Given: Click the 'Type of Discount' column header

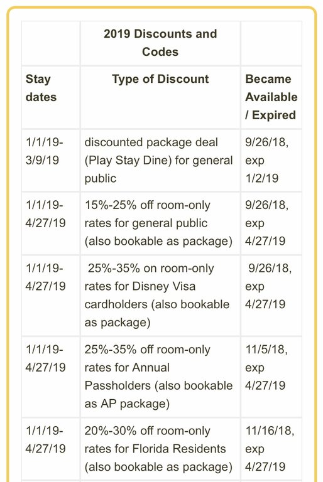Looking at the screenshot, I should (160, 79).
